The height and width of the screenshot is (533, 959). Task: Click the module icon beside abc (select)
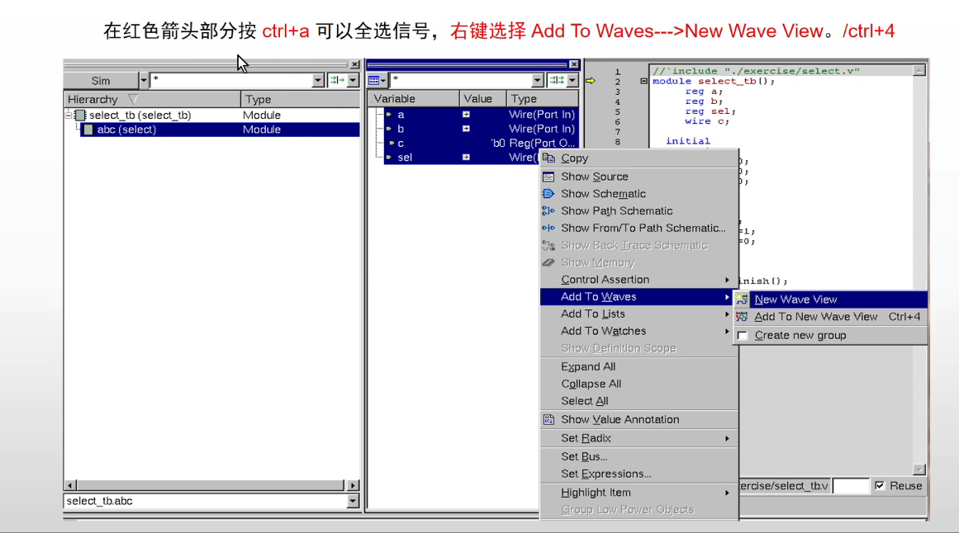pos(88,130)
